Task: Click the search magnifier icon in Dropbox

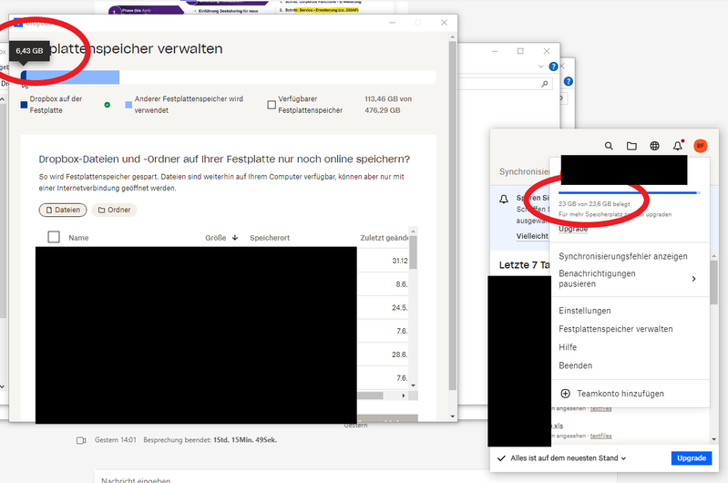Action: click(x=609, y=146)
